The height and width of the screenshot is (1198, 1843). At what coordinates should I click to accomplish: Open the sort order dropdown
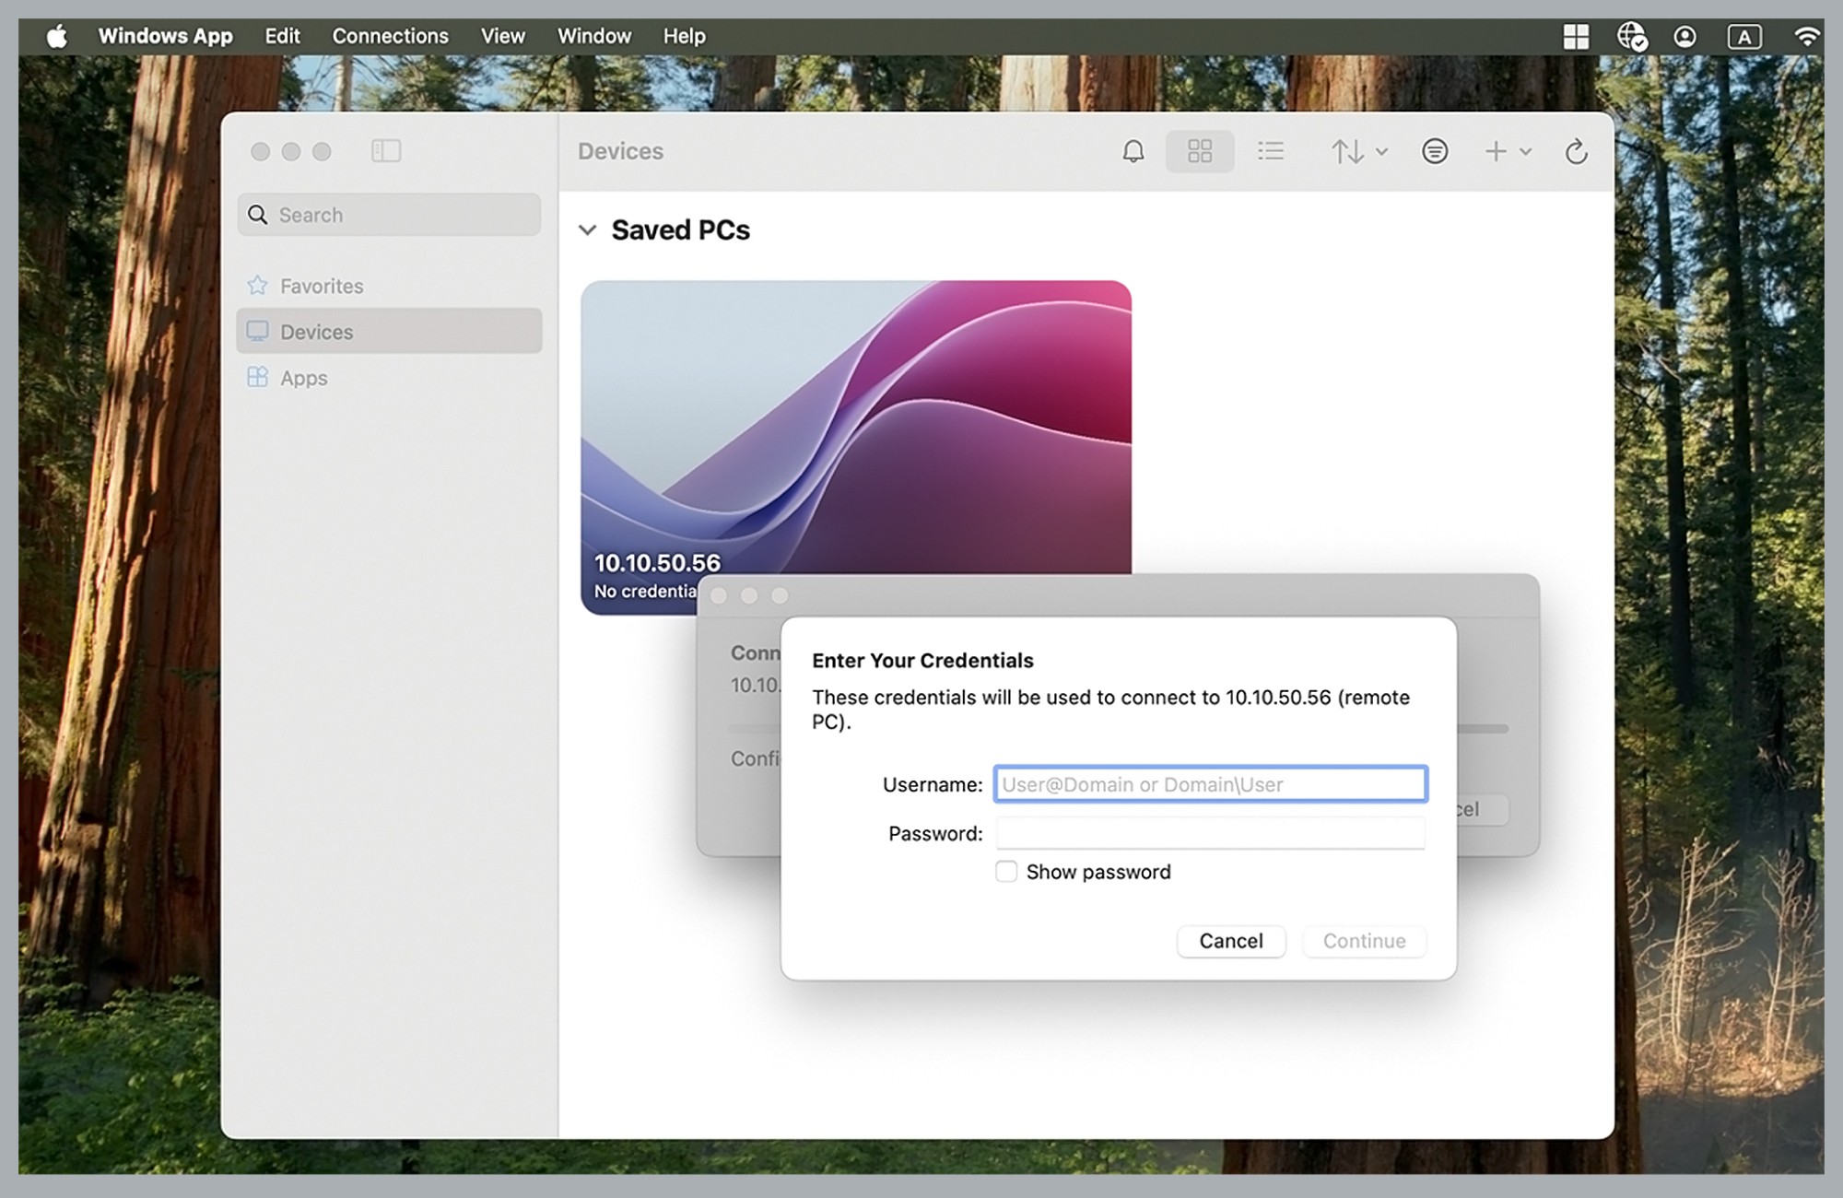point(1358,151)
